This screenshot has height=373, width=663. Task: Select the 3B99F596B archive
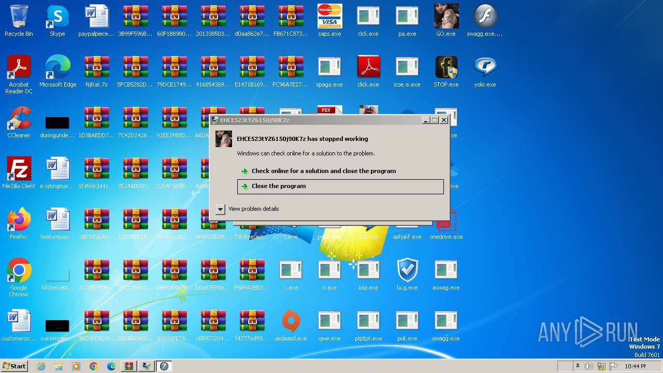coord(135,21)
